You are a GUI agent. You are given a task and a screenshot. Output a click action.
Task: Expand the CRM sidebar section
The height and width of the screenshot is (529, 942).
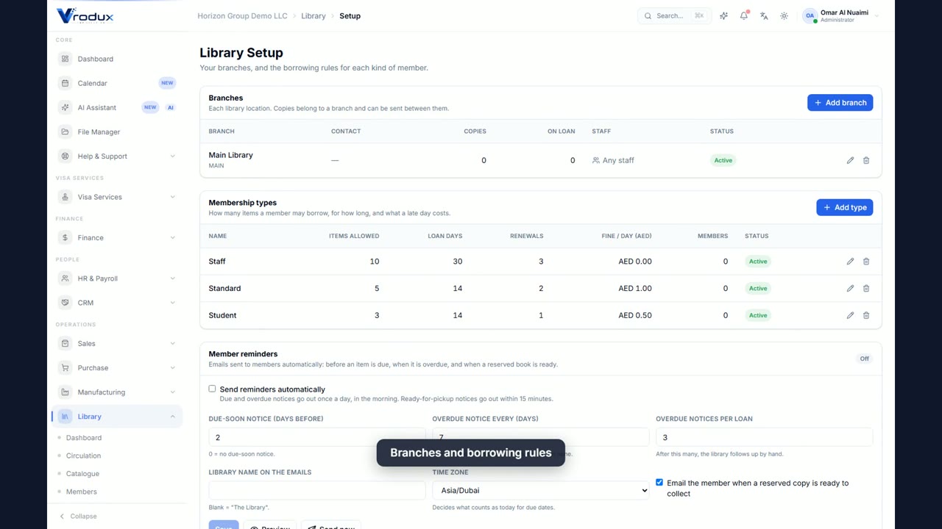pos(117,303)
